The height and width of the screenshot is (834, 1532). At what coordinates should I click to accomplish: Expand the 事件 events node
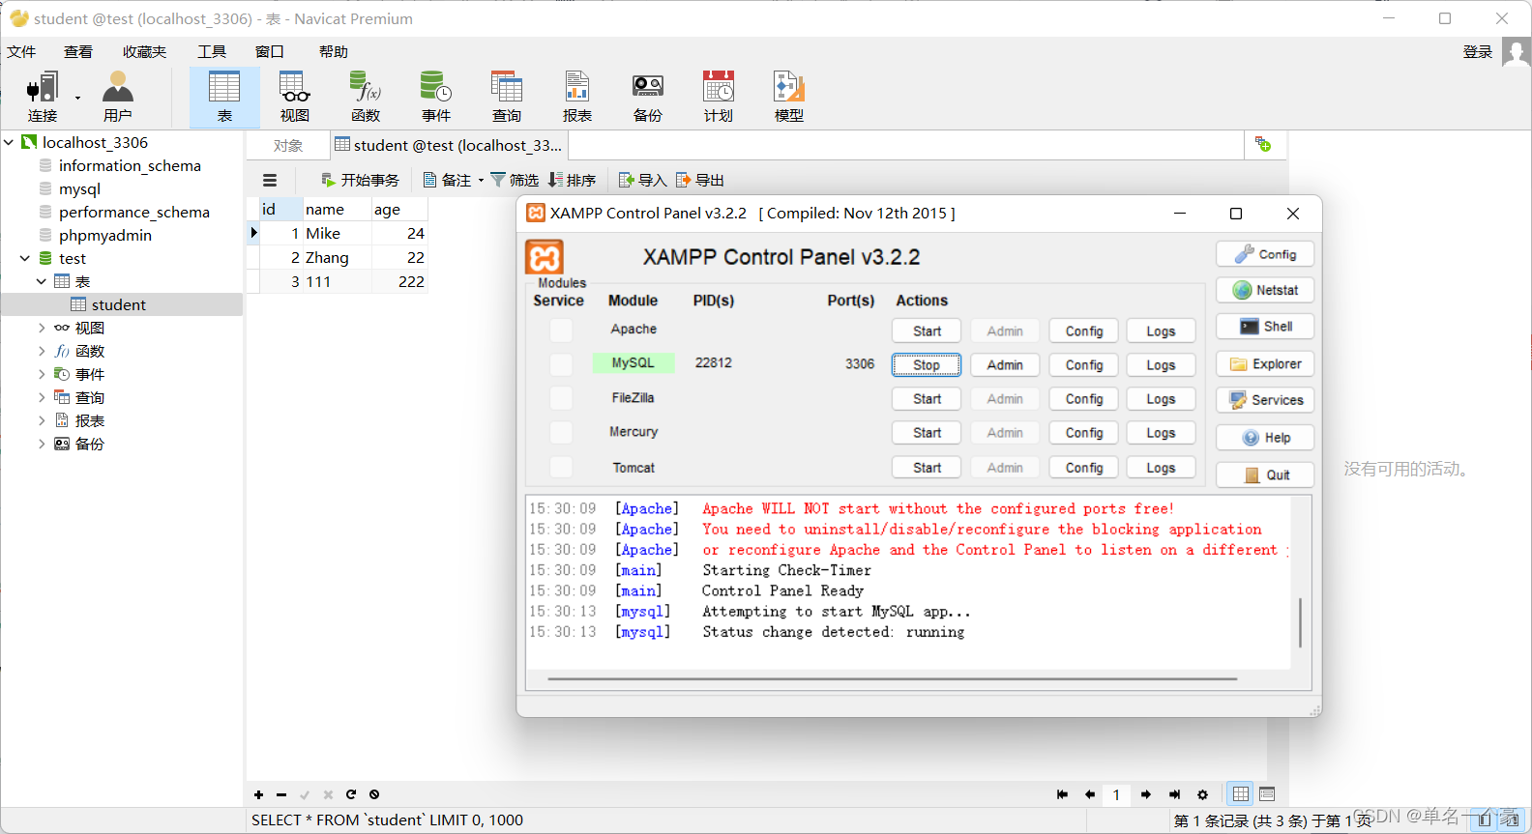click(42, 374)
